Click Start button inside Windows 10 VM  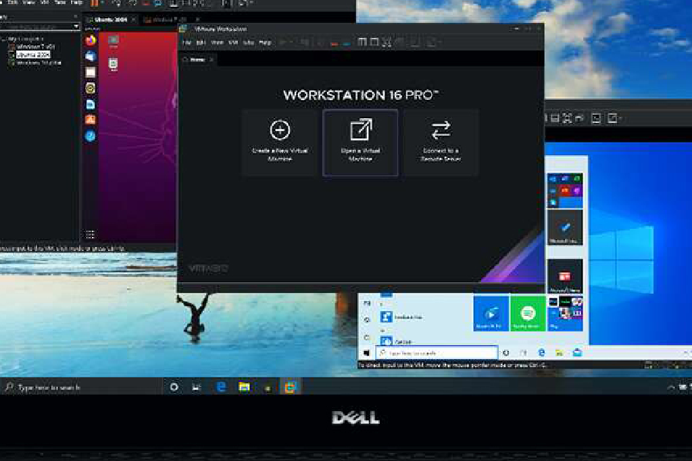click(x=366, y=353)
